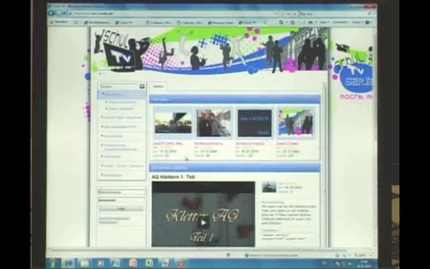
Task: Open the Windows Start orb
Action: point(52,264)
